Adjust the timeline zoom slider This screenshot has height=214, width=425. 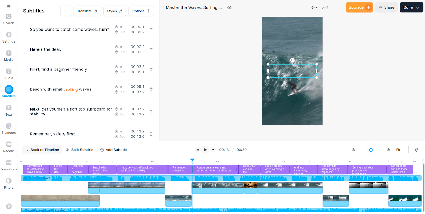point(371,150)
